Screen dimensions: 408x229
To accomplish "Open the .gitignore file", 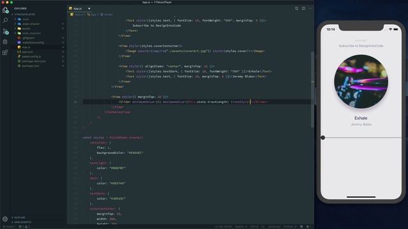I will [x=28, y=38].
